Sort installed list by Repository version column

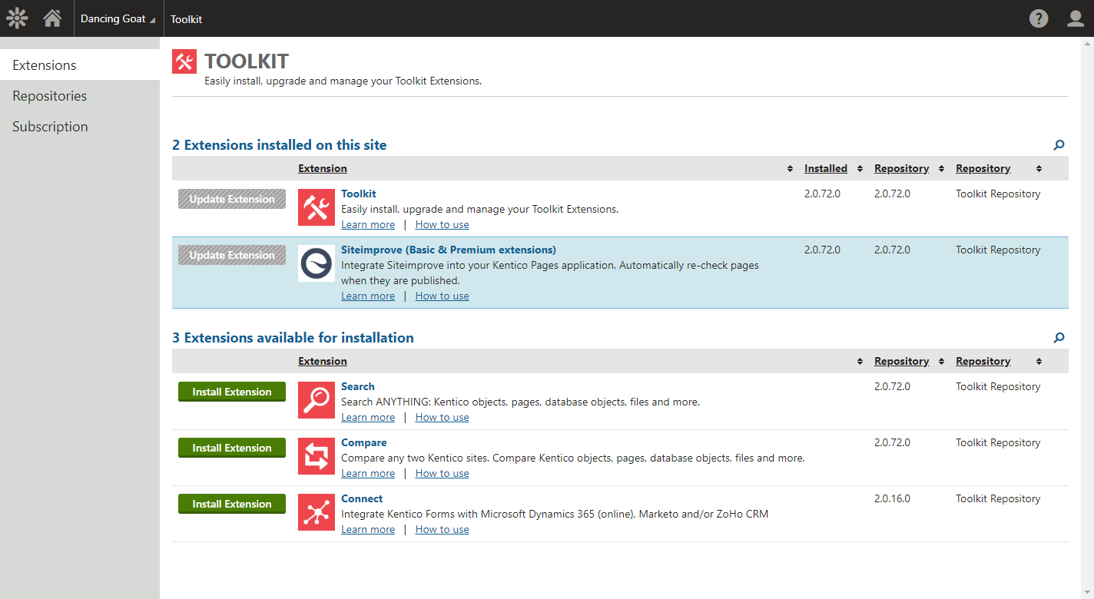(902, 168)
